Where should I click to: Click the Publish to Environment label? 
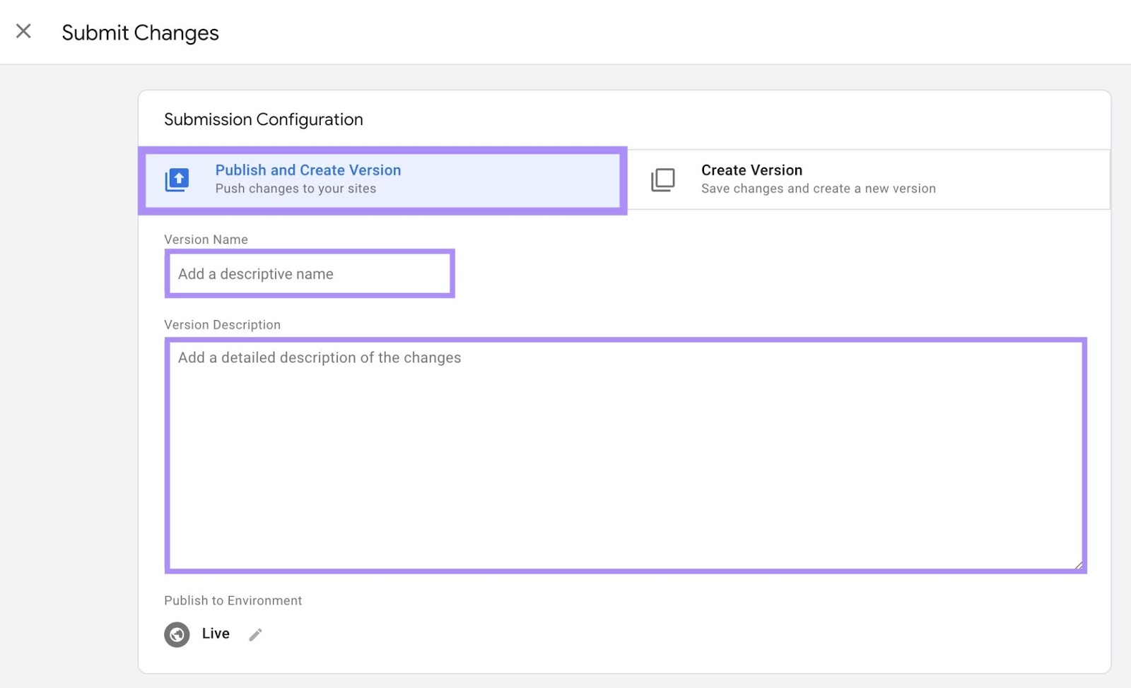[233, 600]
